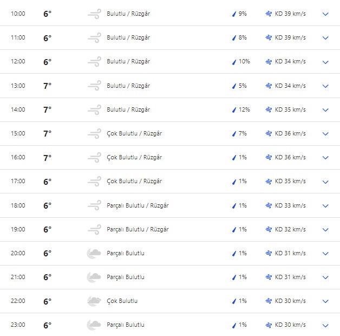Expand the 10:00 hourly forecast details
This screenshot has height=336, width=340.
[x=325, y=14]
